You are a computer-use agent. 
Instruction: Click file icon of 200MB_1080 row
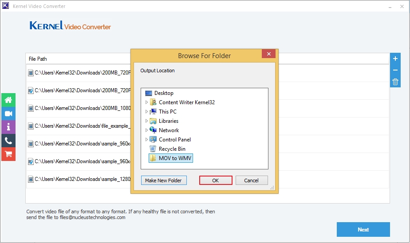[31, 109]
